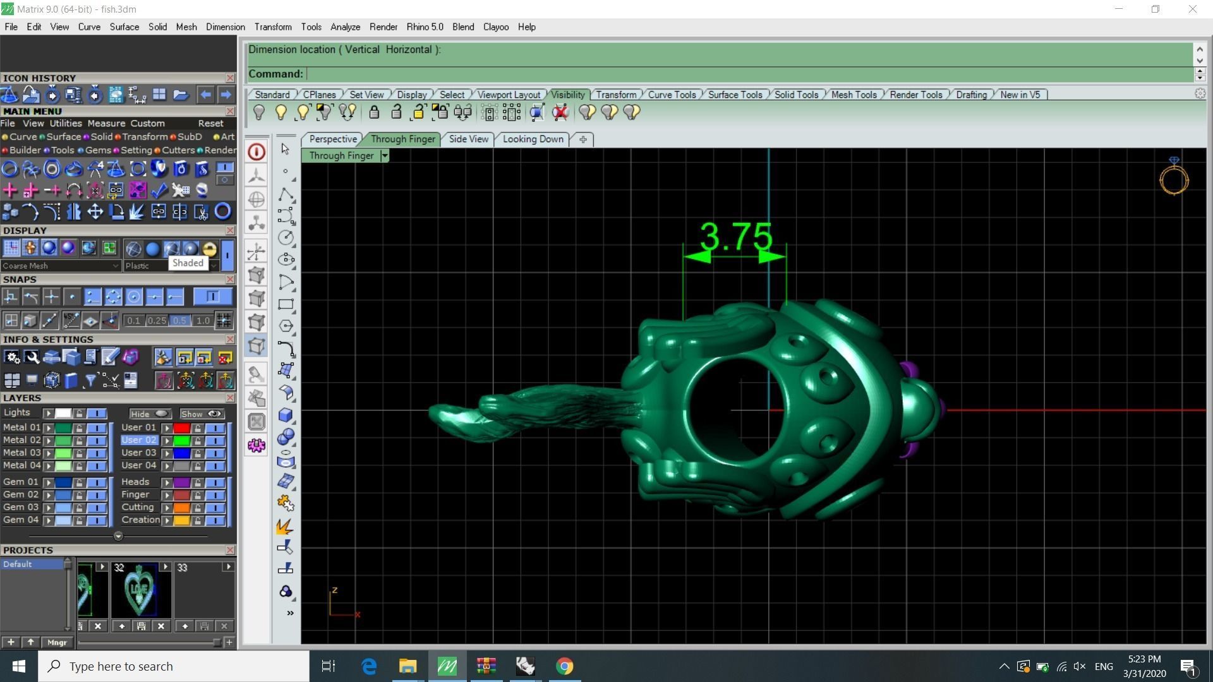Image resolution: width=1213 pixels, height=682 pixels.
Task: Toggle the master snaps on/off switch
Action: (212, 297)
